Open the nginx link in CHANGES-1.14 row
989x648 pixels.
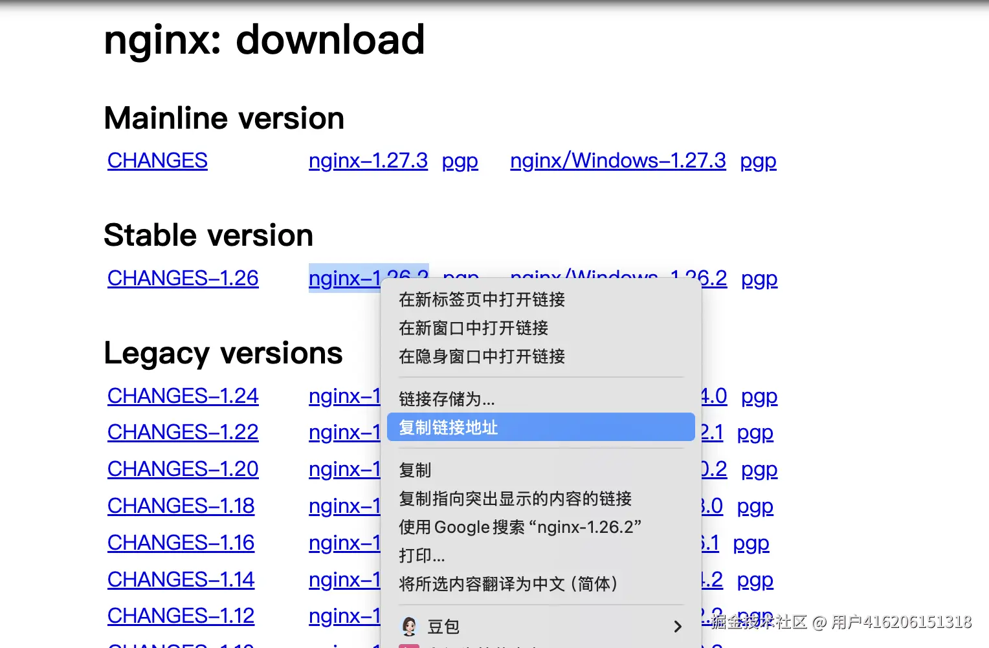tap(344, 580)
